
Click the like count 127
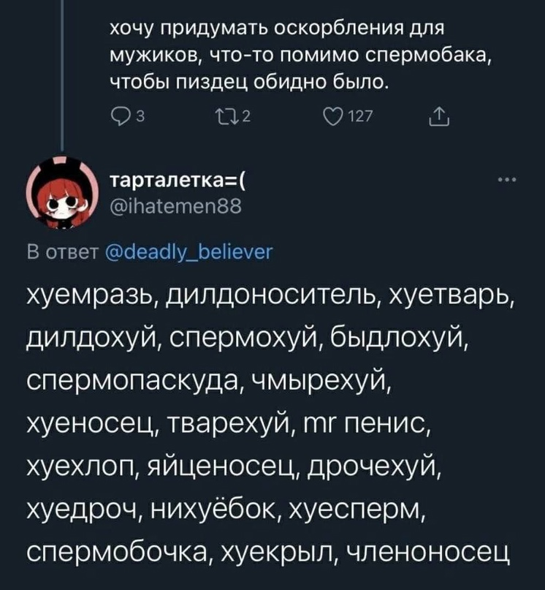360,118
